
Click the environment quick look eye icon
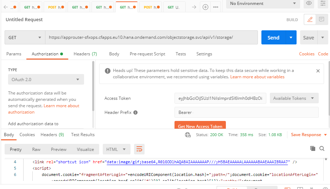(x=309, y=3)
